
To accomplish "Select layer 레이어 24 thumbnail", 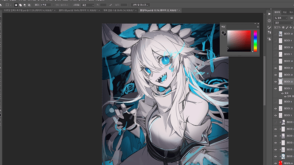I will click(x=280, y=68).
